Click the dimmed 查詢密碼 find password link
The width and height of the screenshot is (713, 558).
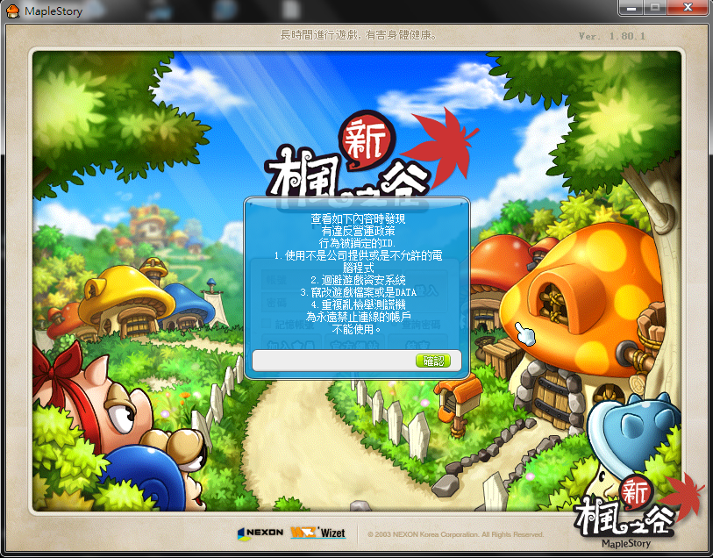tap(421, 325)
